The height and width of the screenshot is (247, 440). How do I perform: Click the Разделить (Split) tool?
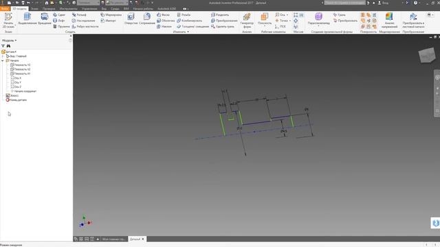(220, 15)
